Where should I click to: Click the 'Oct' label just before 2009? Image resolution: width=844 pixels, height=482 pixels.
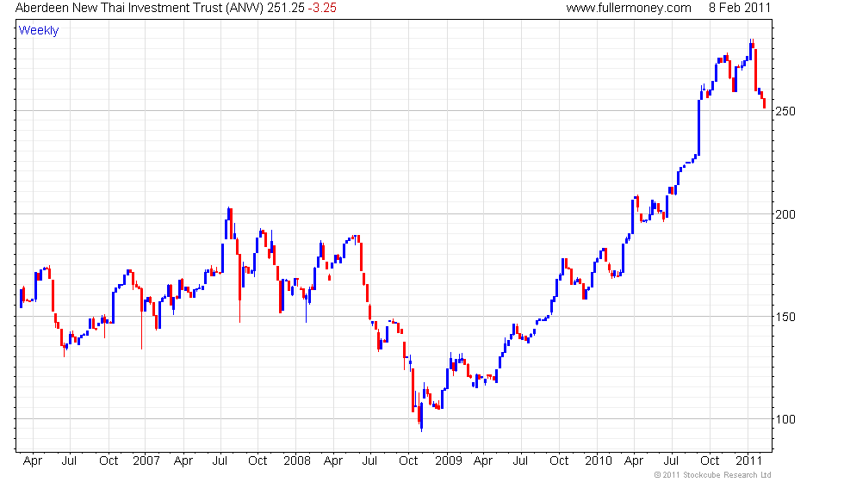click(408, 461)
